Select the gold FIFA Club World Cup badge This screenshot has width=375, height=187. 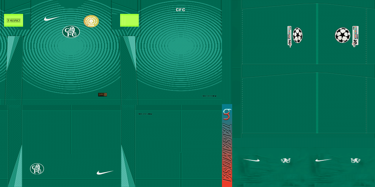[91, 21]
